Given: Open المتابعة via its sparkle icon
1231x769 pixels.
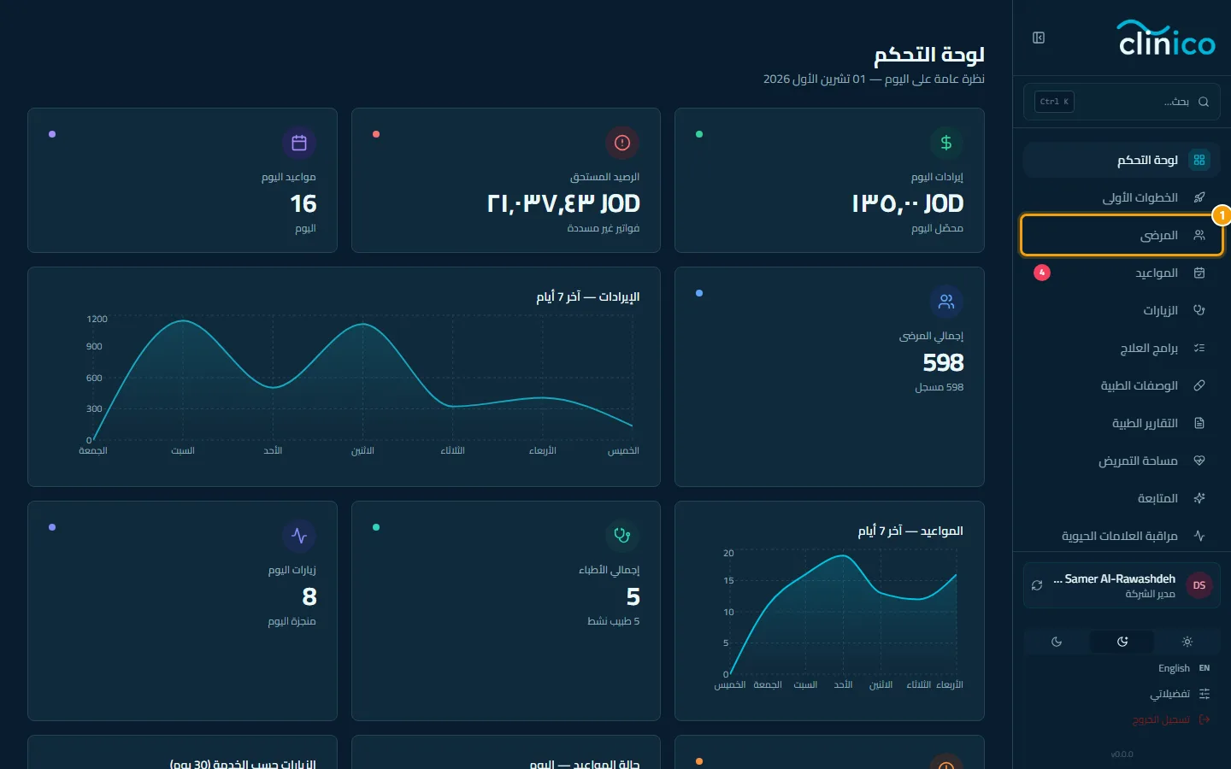Looking at the screenshot, I should coord(1199,498).
